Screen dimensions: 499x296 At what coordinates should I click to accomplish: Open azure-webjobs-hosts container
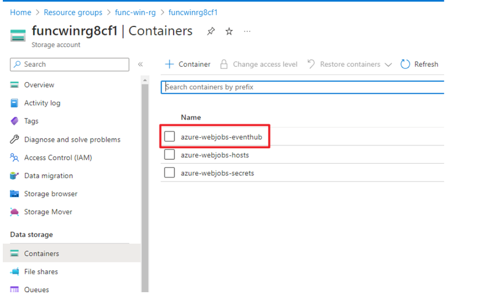coord(215,155)
